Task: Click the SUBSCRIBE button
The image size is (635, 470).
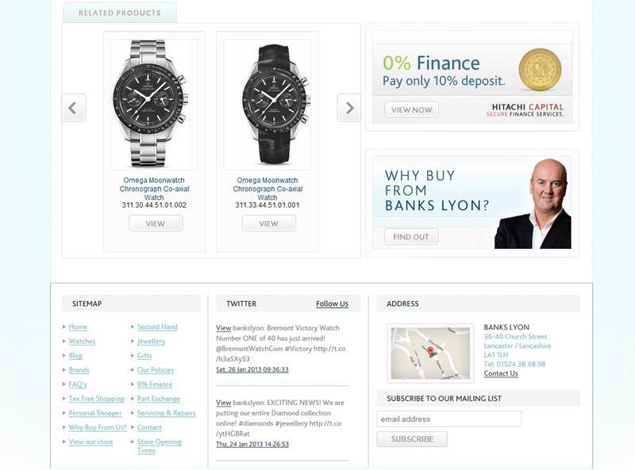Action: coord(412,439)
